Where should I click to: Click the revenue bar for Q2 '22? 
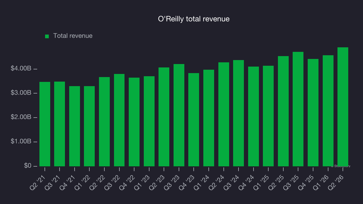click(104, 122)
